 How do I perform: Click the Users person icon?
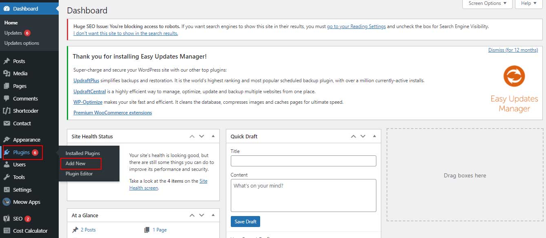coord(7,165)
